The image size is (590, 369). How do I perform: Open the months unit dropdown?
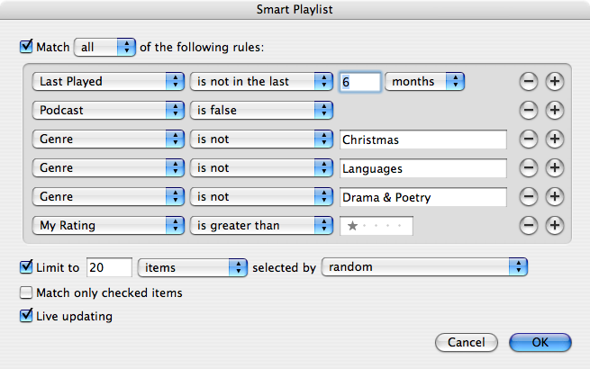click(425, 82)
